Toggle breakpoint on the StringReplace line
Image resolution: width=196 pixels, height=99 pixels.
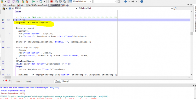pyautogui.click(x=3, y=42)
